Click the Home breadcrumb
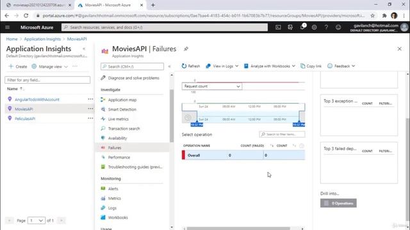The height and width of the screenshot is (230, 410). tap(12, 39)
